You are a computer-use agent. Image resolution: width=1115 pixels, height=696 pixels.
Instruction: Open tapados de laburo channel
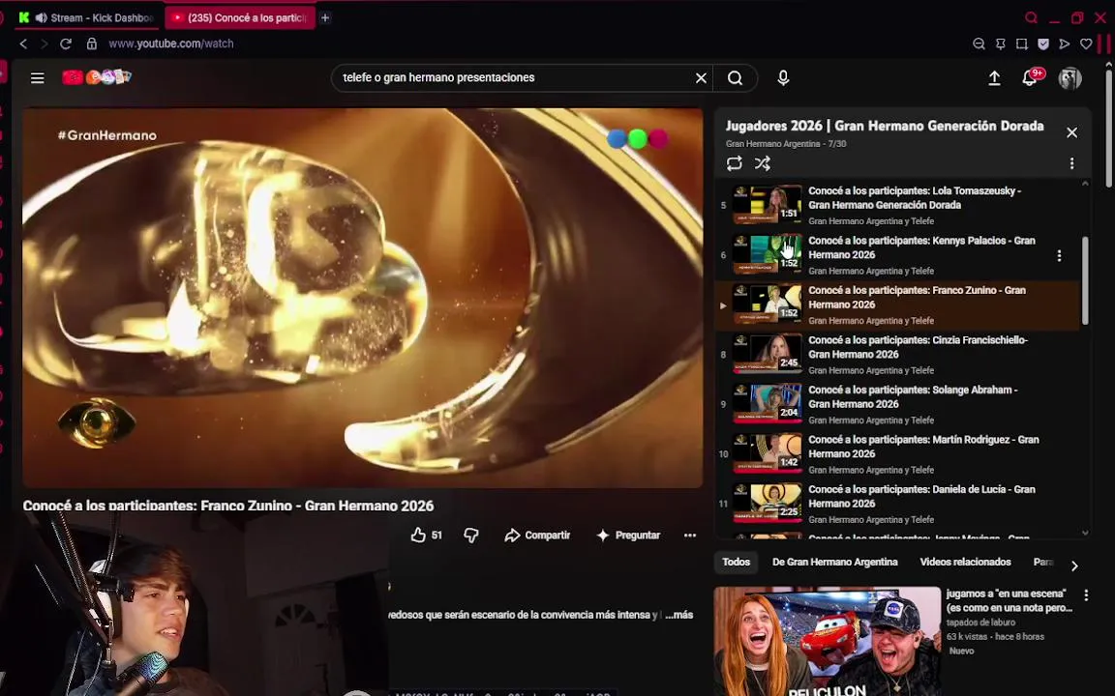tap(980, 623)
